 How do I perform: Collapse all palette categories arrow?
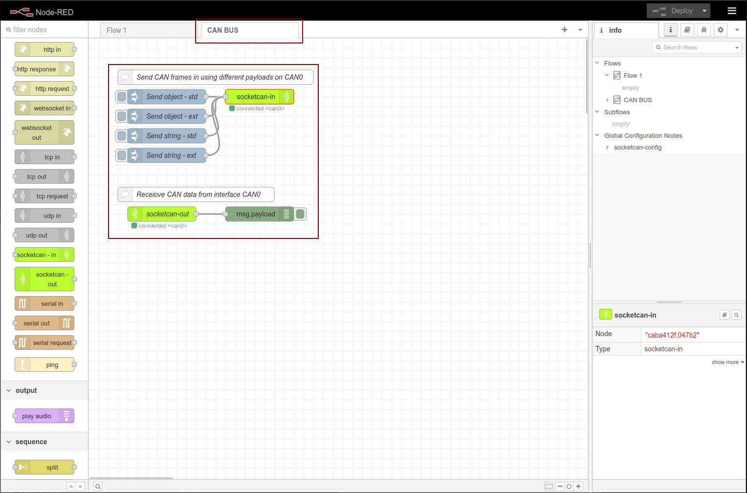(x=71, y=486)
